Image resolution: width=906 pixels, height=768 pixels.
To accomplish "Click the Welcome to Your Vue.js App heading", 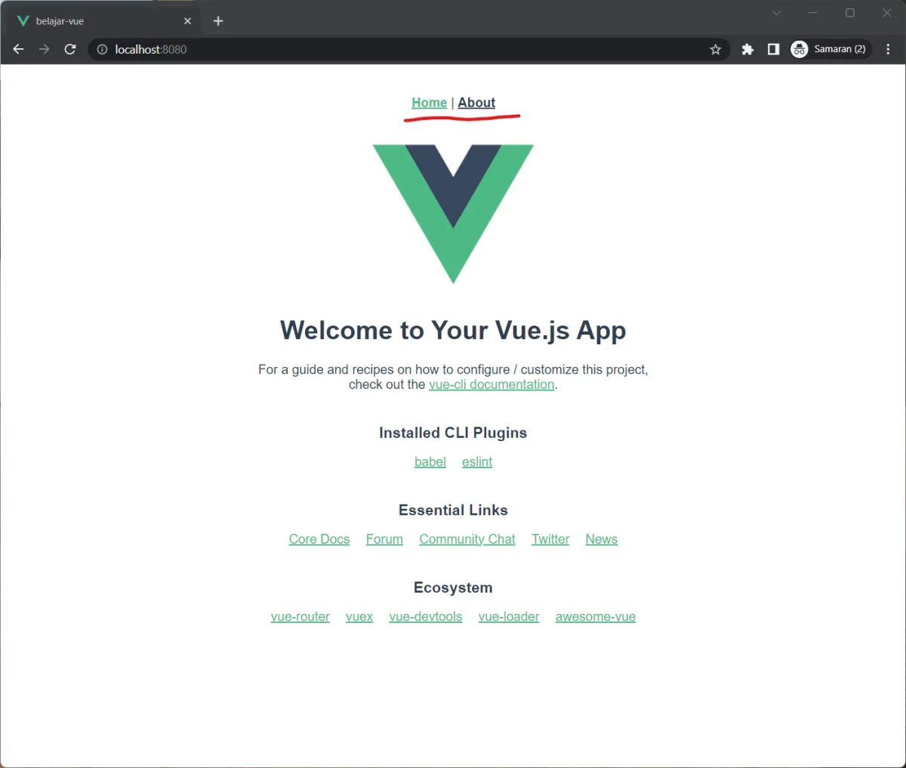I will [x=453, y=331].
